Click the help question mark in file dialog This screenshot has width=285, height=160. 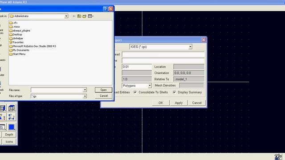click(x=105, y=9)
